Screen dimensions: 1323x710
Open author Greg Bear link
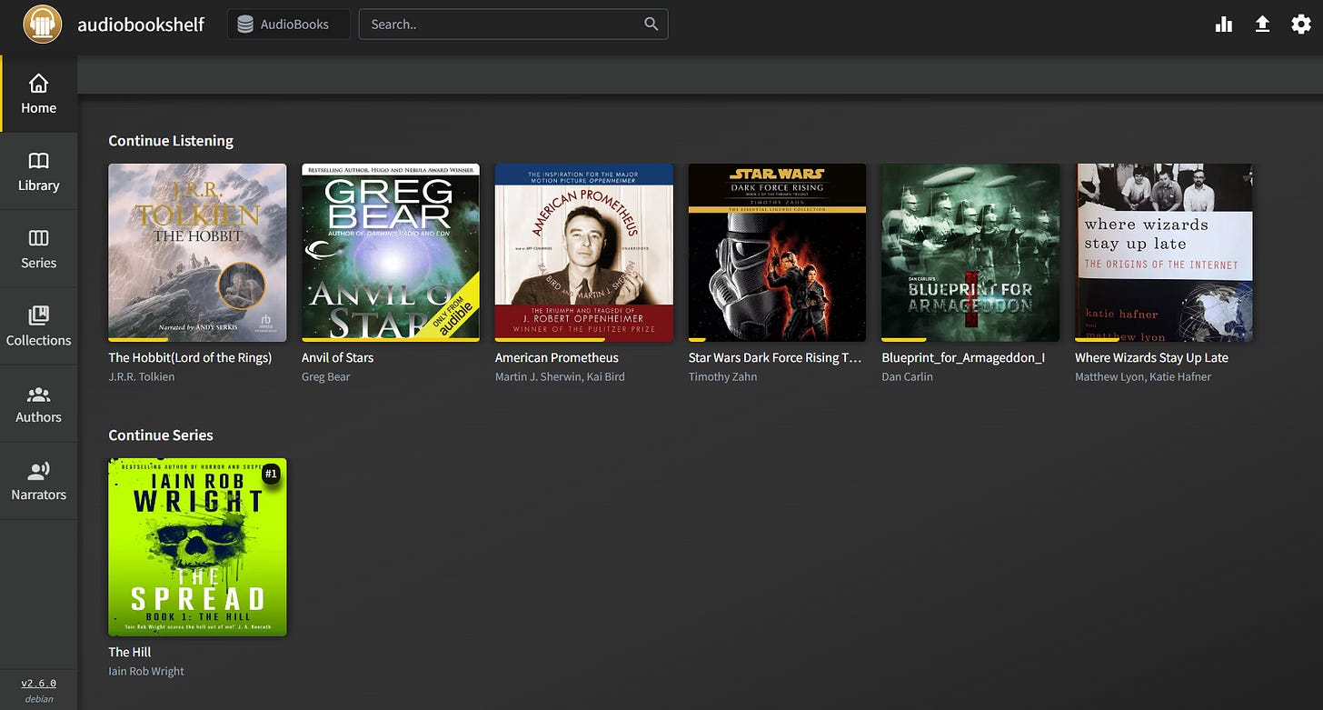(x=326, y=376)
